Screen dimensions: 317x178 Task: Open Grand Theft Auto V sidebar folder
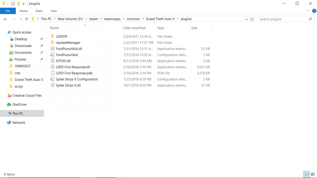tap(29, 80)
